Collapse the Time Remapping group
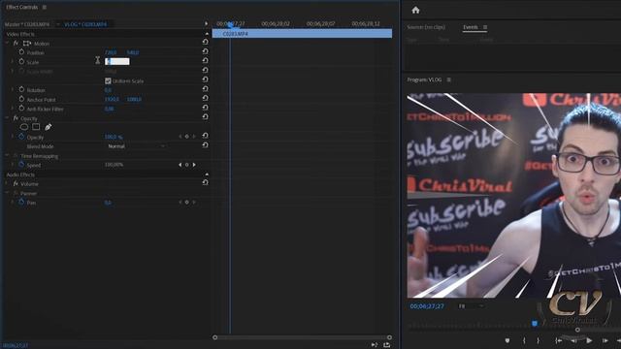This screenshot has width=621, height=349. (7, 155)
